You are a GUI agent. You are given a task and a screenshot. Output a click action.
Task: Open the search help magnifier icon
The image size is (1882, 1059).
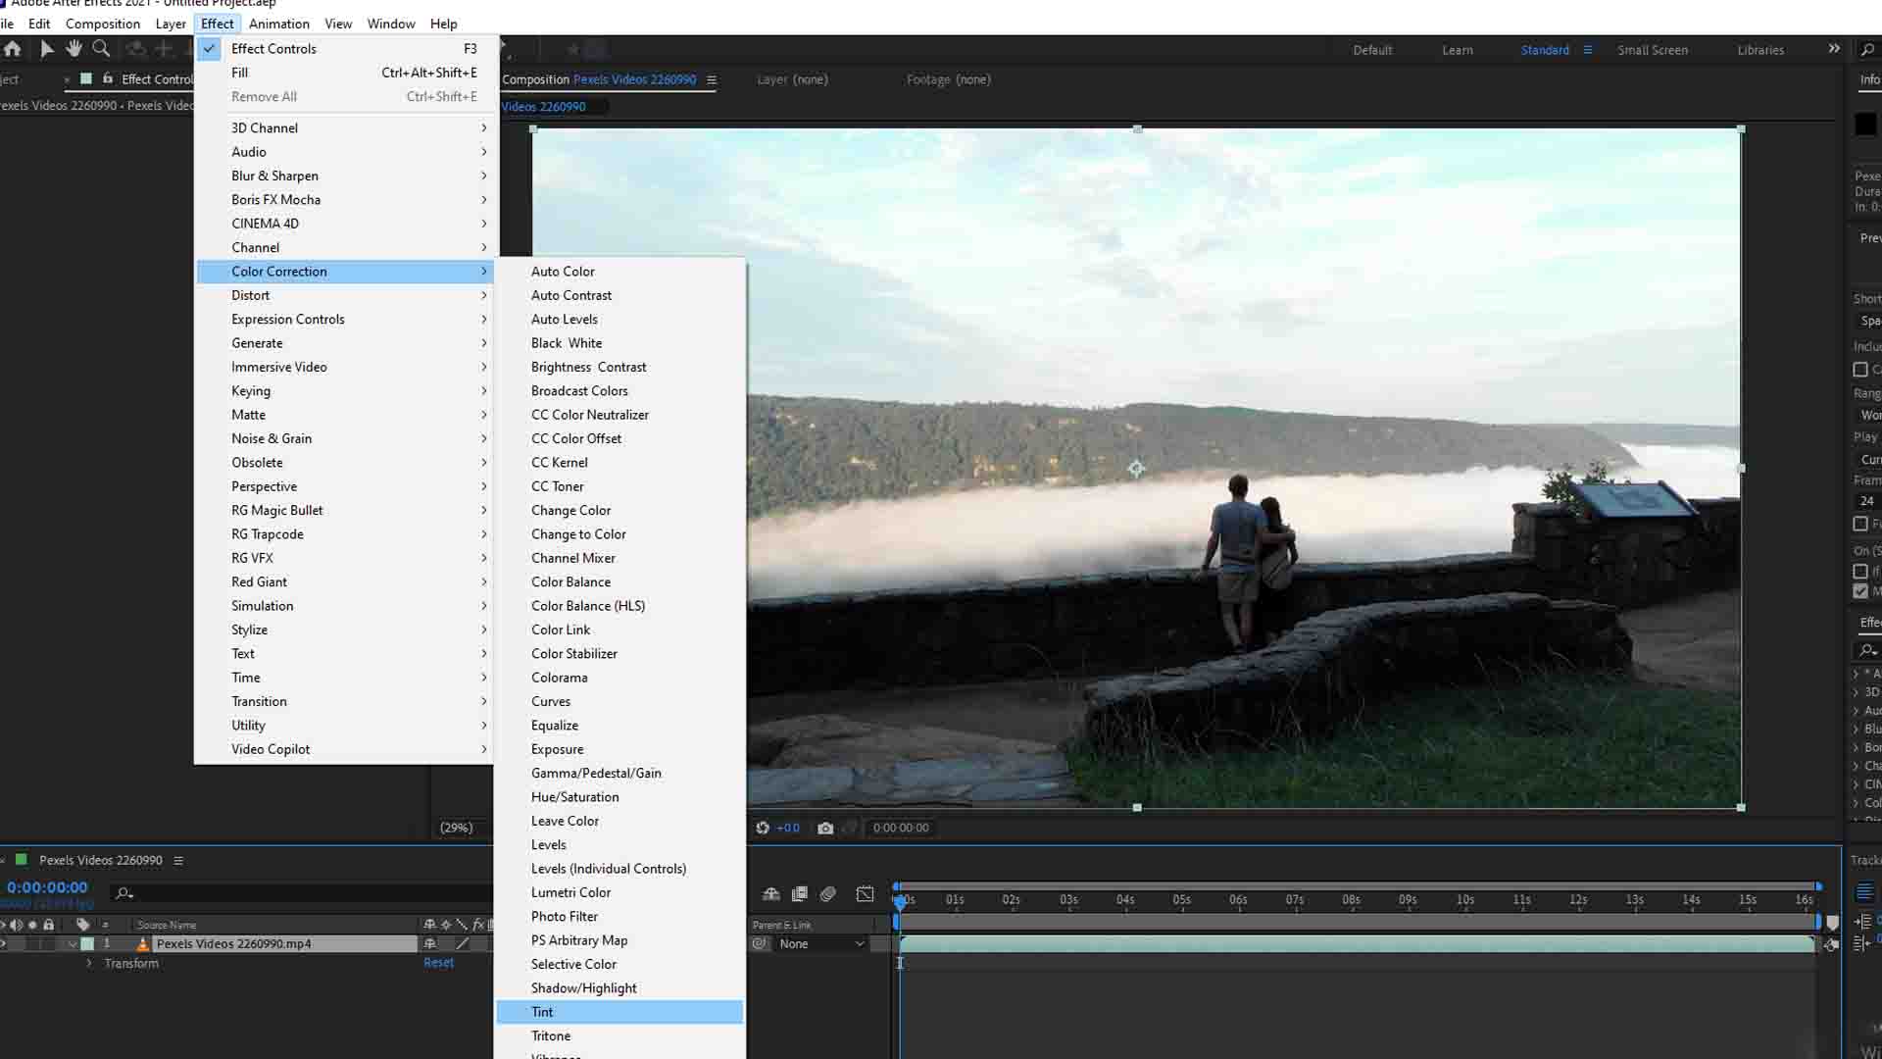[1867, 49]
